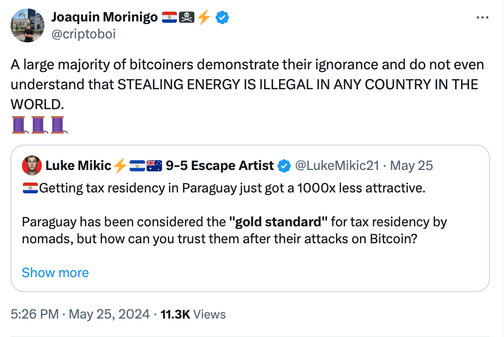Open the tweet timestamp 5:26 PM May 25, 2024
The width and height of the screenshot is (504, 337).
pos(80,314)
